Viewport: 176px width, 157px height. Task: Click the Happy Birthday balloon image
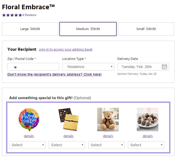click(x=29, y=120)
